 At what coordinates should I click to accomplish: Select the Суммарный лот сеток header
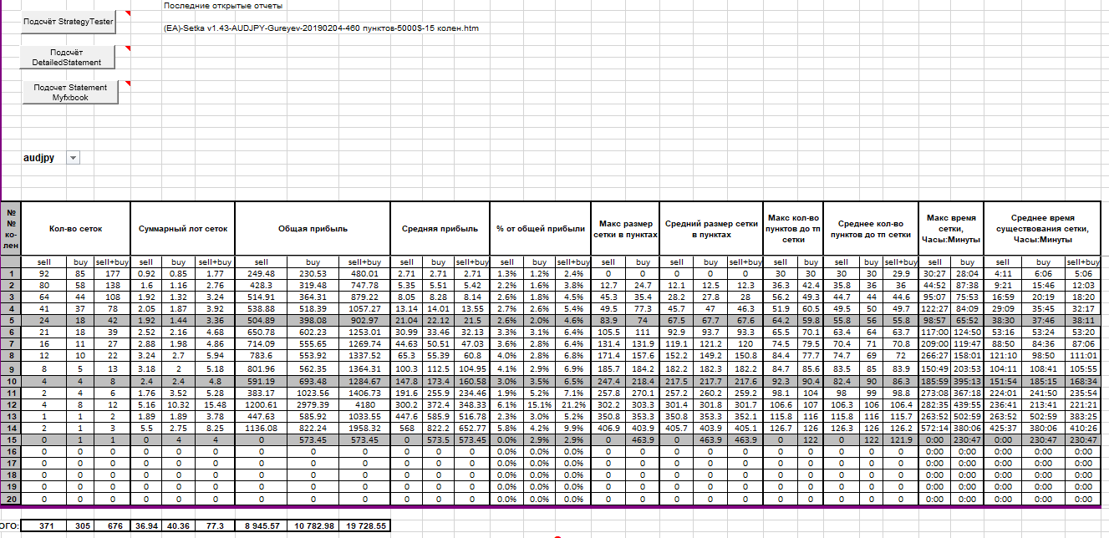(183, 228)
